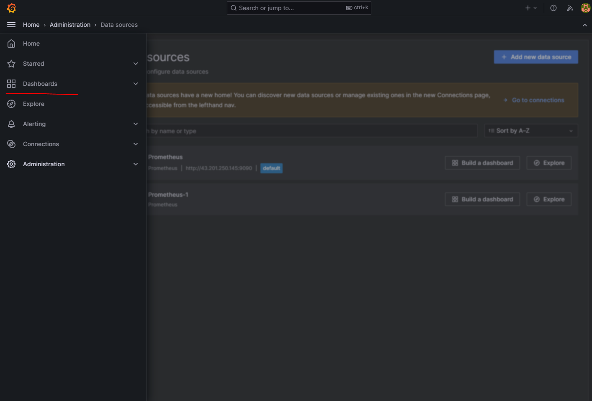Click Explore button for Prometheus default source

[549, 163]
